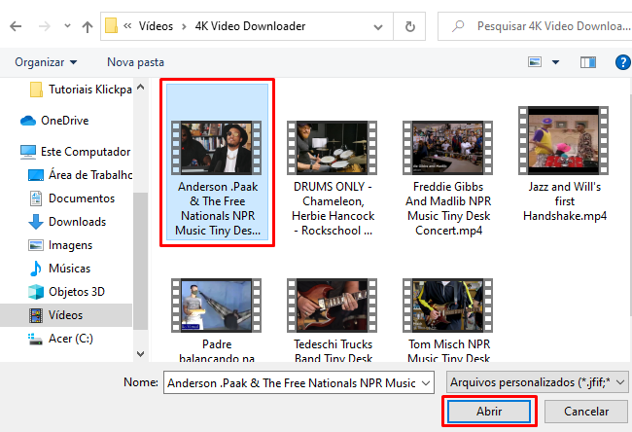Open Documentos in sidebar

coord(72,198)
